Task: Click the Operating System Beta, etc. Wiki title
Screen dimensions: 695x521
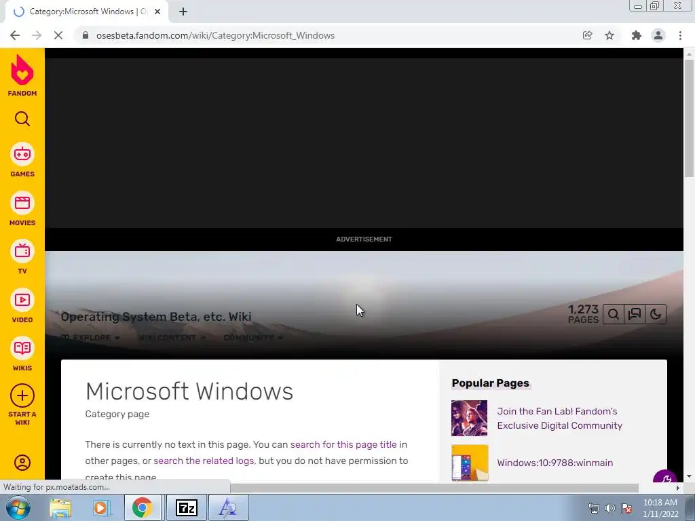Action: pyautogui.click(x=156, y=317)
